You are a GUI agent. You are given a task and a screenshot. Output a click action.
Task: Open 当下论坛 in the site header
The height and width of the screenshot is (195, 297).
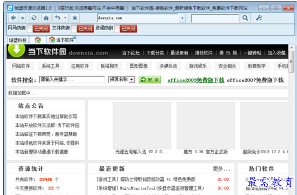(131, 53)
